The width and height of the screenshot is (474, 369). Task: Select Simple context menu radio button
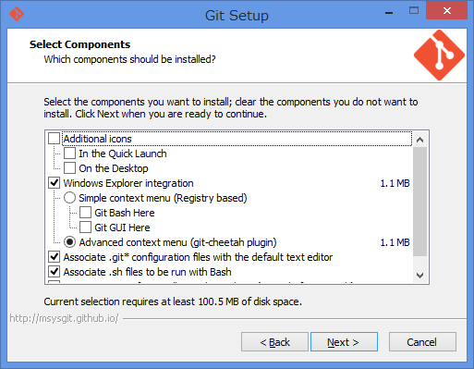click(69, 198)
